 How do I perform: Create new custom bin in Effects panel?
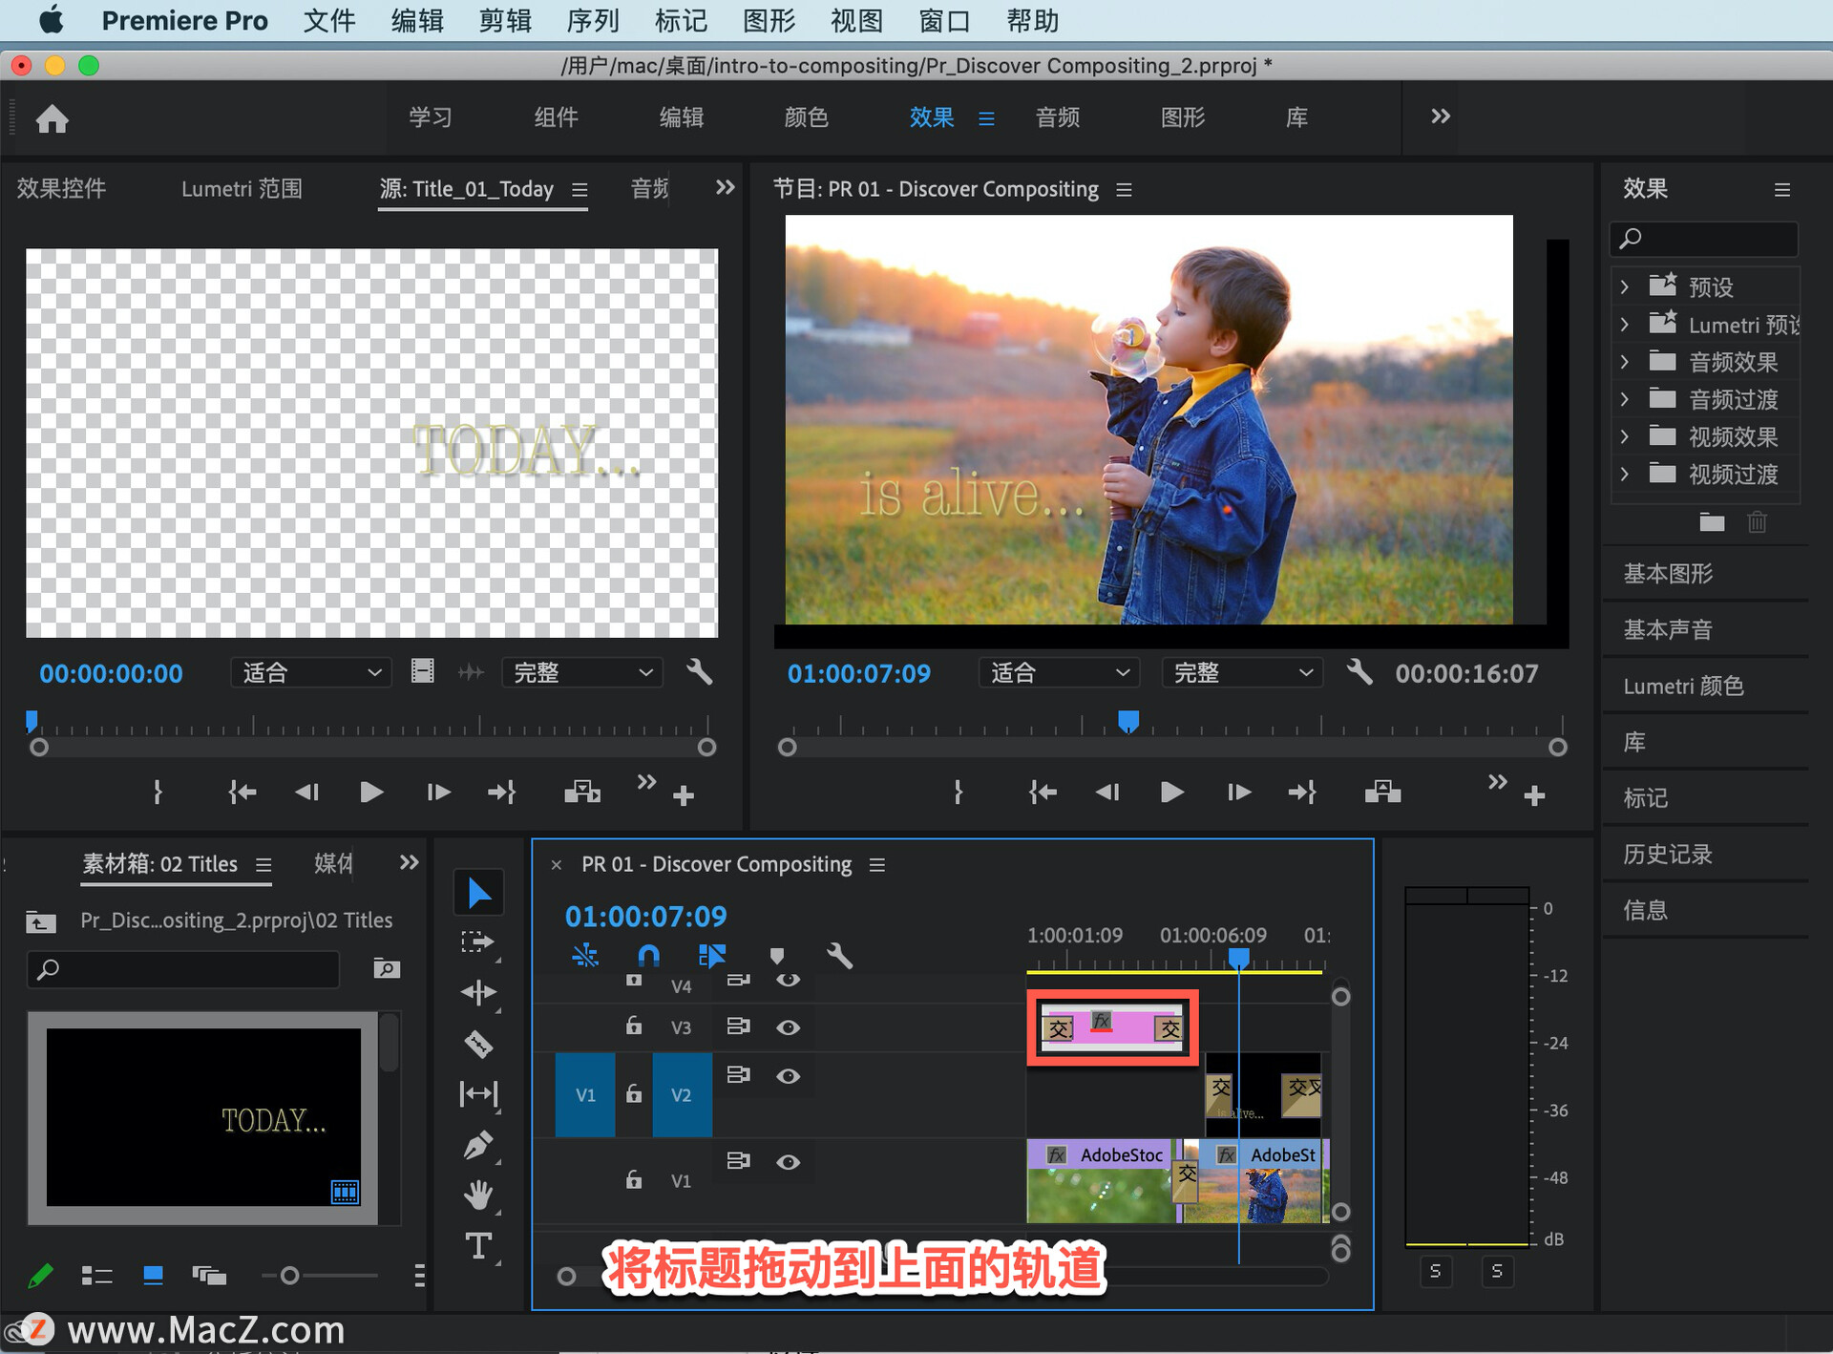coord(1712,521)
